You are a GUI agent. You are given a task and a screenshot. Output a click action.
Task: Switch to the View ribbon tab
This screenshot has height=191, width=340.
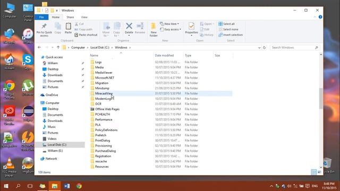coord(84,17)
